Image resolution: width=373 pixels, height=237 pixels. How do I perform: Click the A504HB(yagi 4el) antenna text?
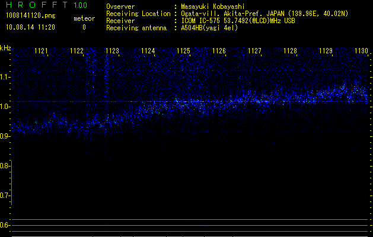point(209,28)
